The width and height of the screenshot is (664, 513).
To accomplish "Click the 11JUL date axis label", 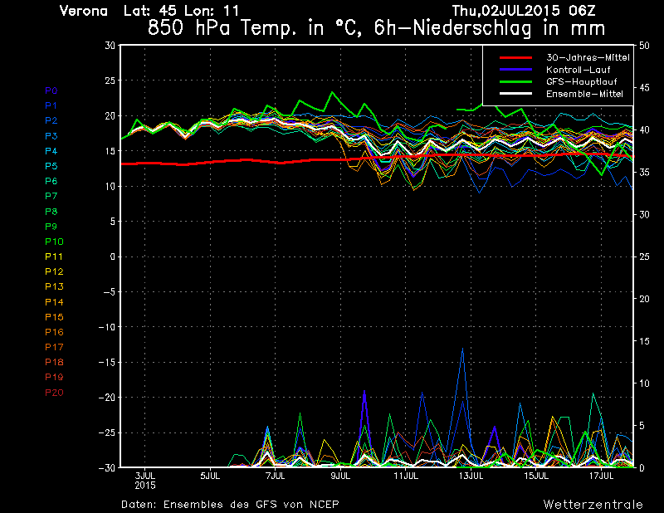I will click(406, 476).
